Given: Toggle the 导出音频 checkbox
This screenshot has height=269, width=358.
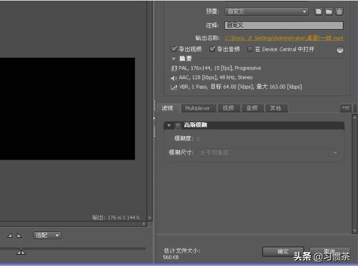Looking at the screenshot, I should [x=213, y=49].
